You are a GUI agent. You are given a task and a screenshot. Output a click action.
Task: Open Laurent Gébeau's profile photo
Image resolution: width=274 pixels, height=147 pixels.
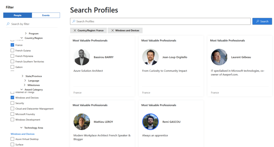point(219,57)
